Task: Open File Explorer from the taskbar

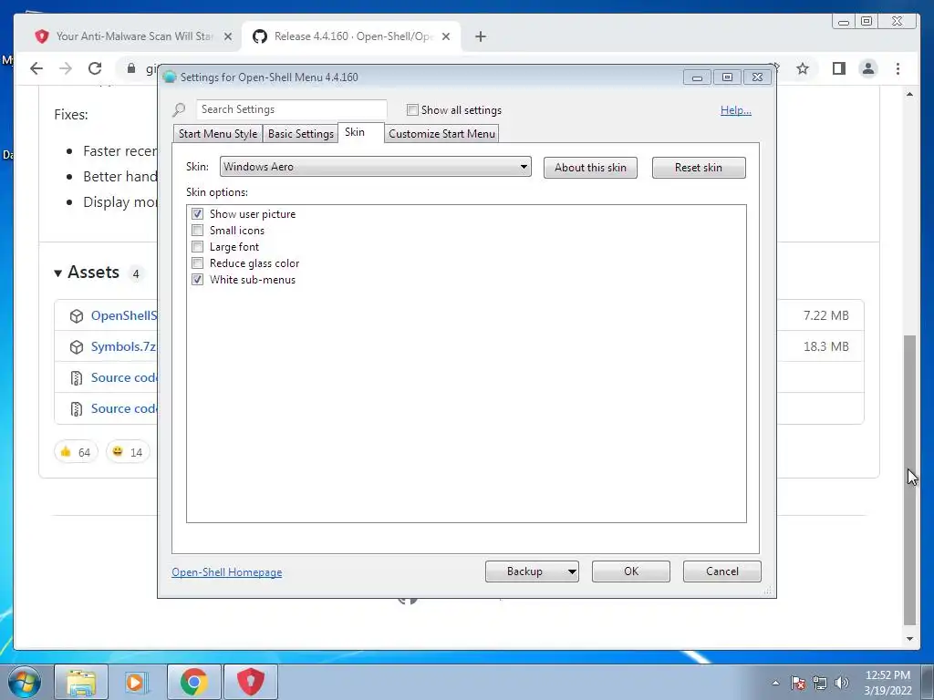Action: 81,682
